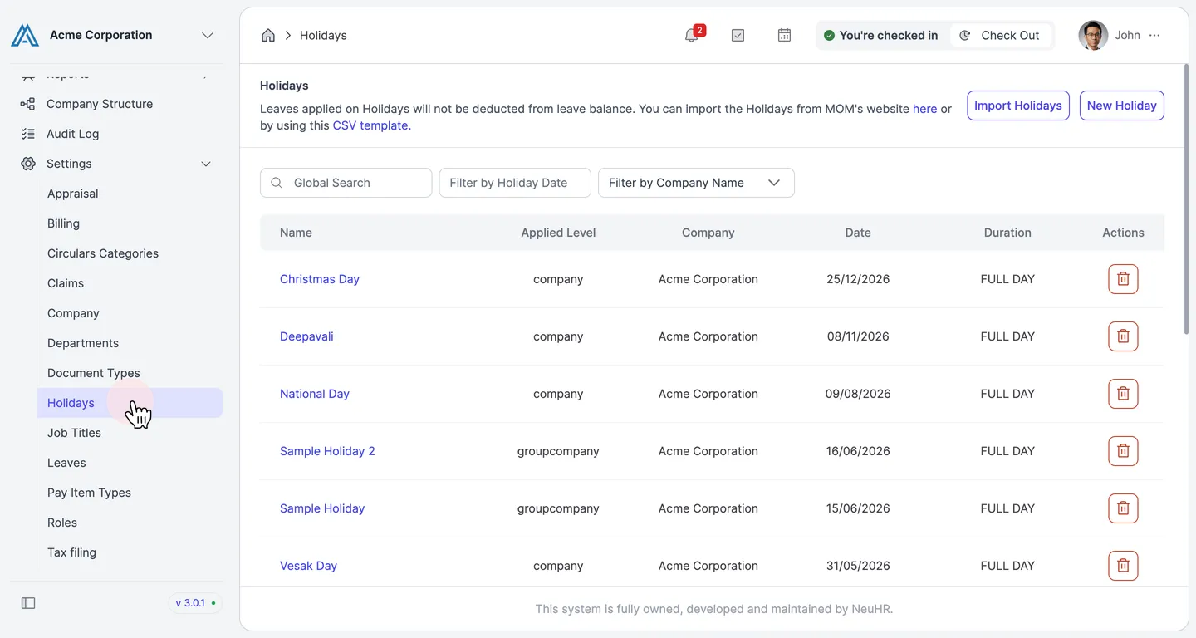Click New Holiday button

click(1121, 106)
